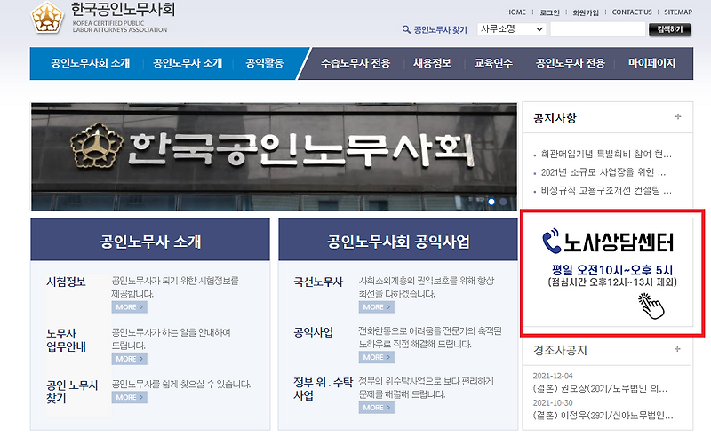The width and height of the screenshot is (711, 437).
Task: Click the 공인 노무사 찾기 heading in the list
Action: click(x=73, y=392)
